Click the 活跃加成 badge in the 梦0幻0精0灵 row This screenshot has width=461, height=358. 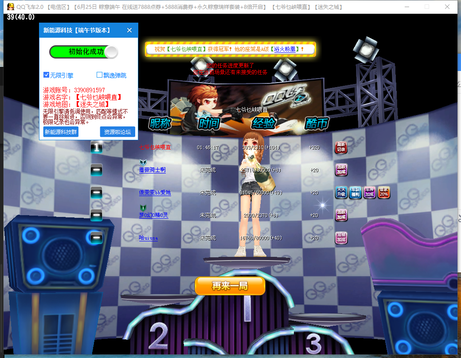341,215
